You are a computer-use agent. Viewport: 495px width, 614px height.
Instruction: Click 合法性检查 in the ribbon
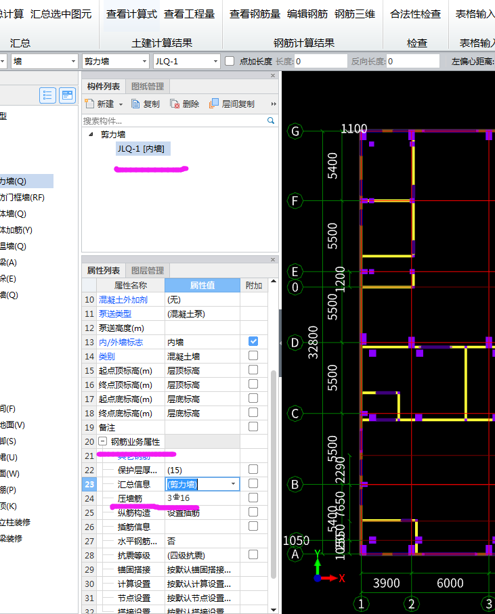416,14
